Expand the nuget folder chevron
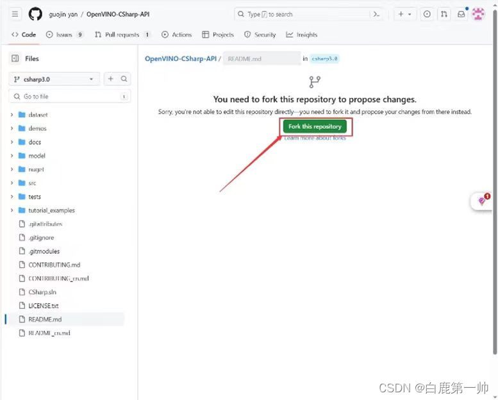 pyautogui.click(x=12, y=169)
